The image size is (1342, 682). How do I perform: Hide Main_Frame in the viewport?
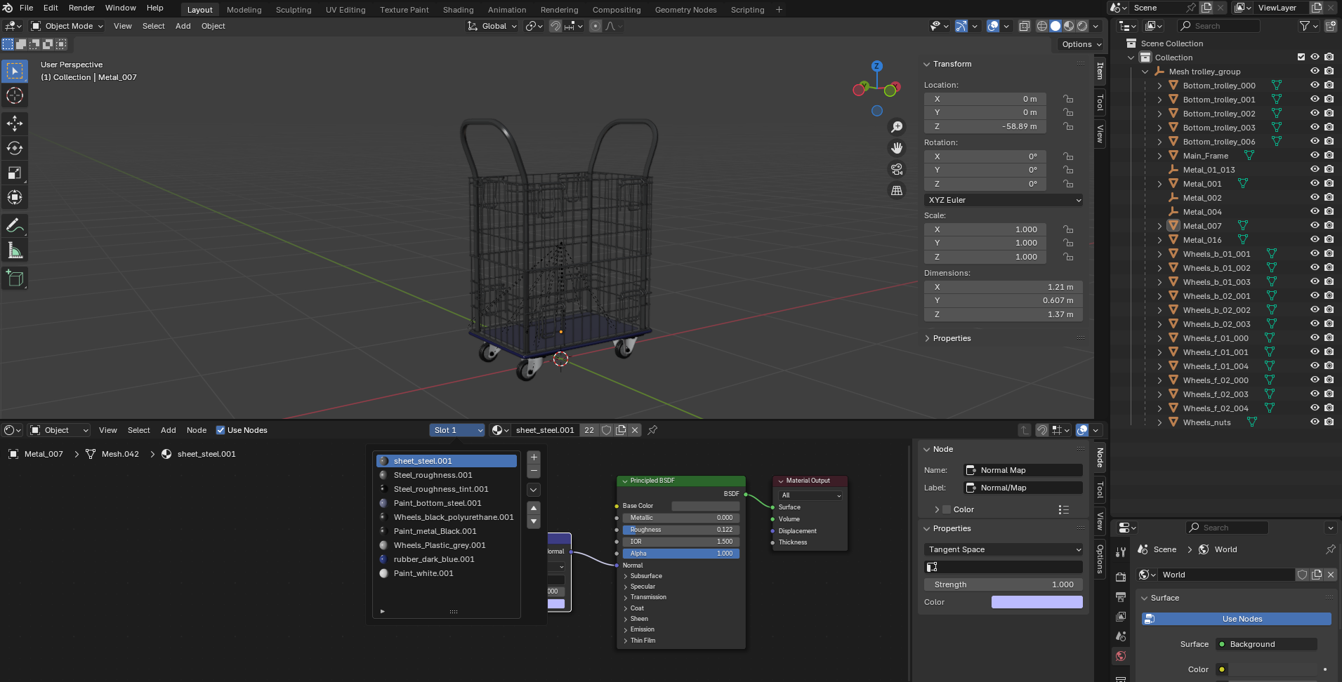1315,156
